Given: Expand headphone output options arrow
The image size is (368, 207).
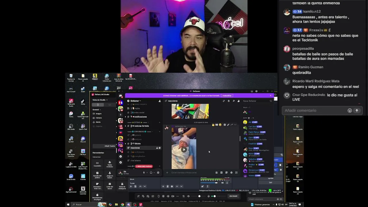Looking at the screenshot, I should 154,172.
